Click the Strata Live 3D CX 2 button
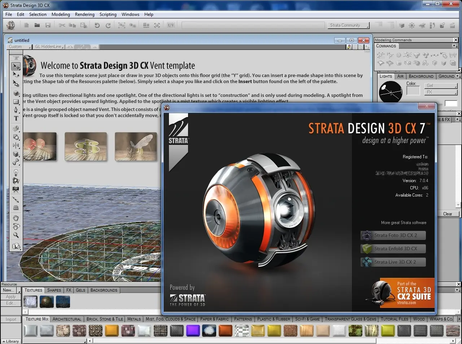The height and width of the screenshot is (344, 462). (393, 262)
